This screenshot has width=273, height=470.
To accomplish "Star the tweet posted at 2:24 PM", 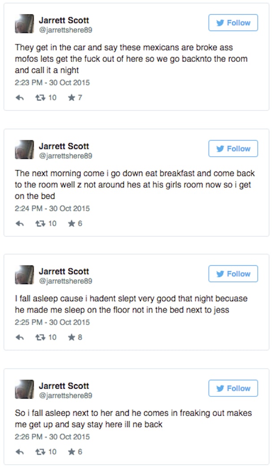I will tap(71, 223).
